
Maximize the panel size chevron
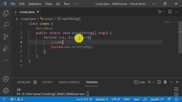[171, 82]
